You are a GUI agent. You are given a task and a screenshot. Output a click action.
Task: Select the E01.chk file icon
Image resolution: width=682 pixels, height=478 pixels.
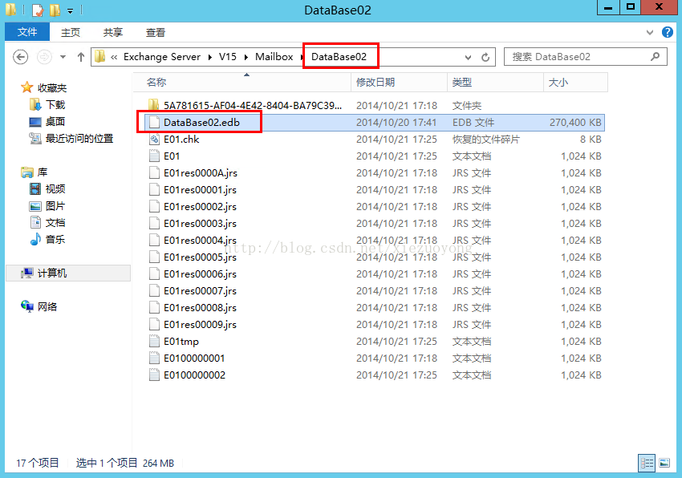pos(154,140)
